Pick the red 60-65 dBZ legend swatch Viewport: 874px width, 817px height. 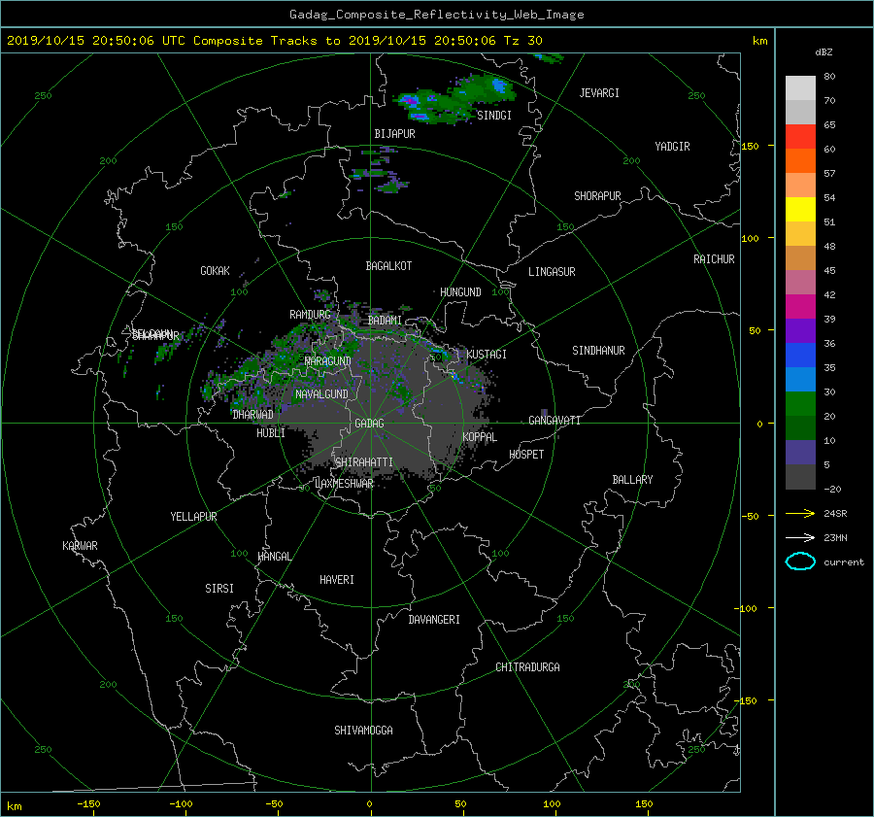click(800, 136)
